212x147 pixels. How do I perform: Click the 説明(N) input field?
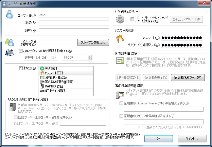[x=74, y=31]
